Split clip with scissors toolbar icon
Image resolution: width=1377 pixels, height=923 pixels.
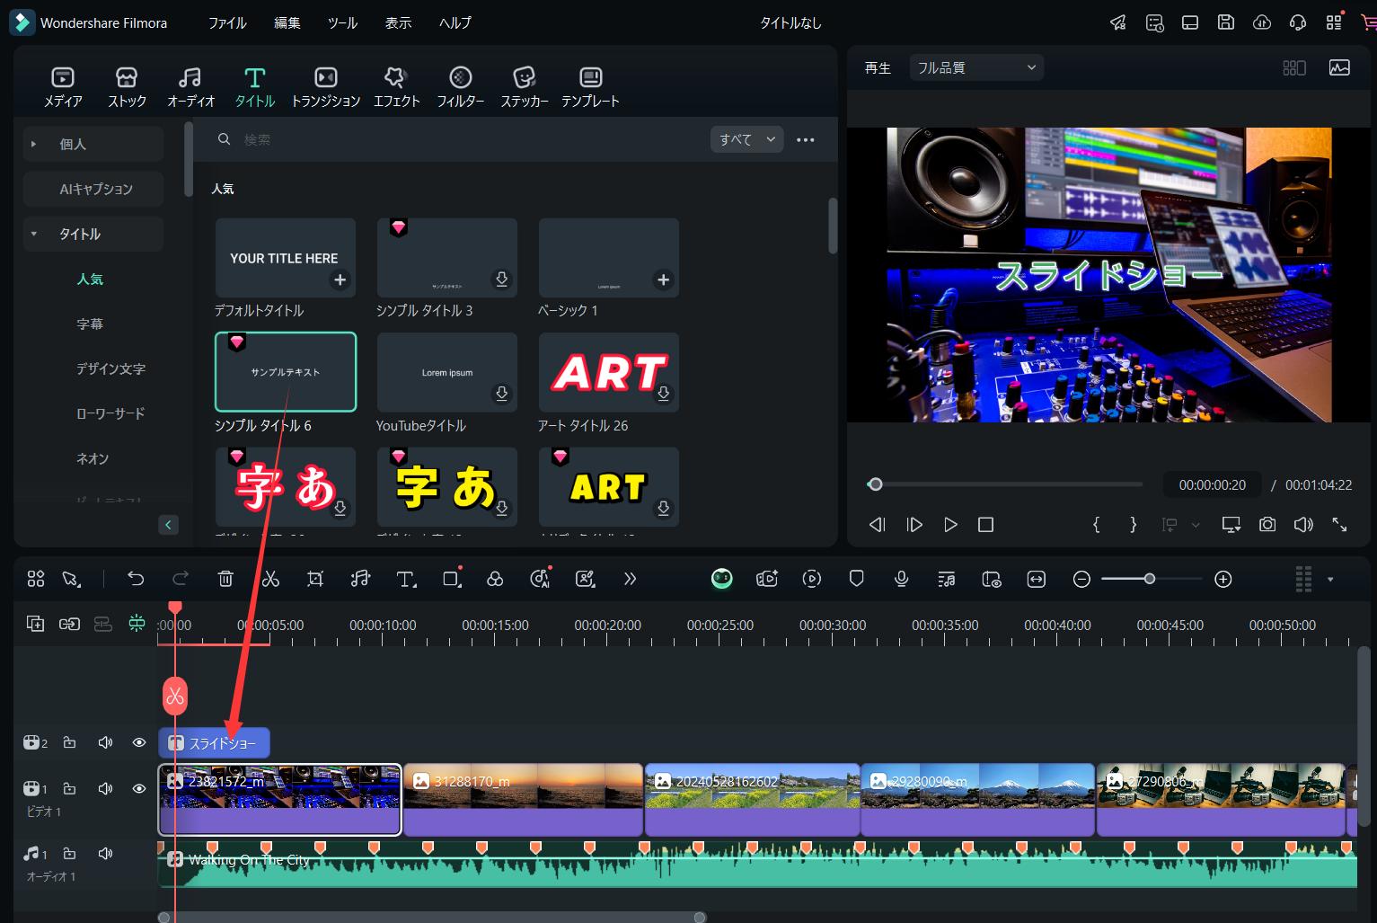(270, 579)
